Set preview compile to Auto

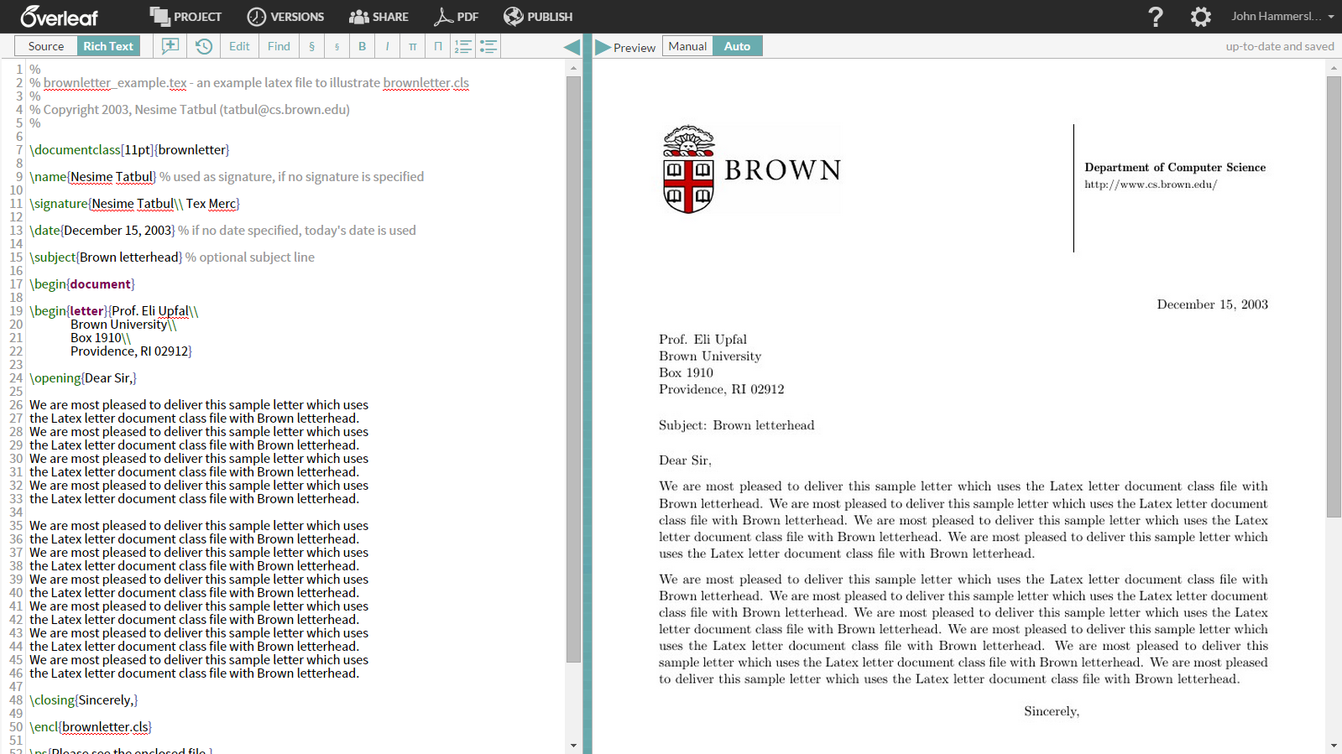click(737, 46)
